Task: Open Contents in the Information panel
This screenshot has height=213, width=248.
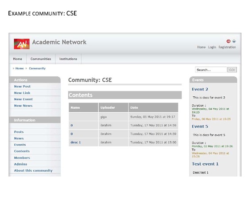Action: point(22,151)
